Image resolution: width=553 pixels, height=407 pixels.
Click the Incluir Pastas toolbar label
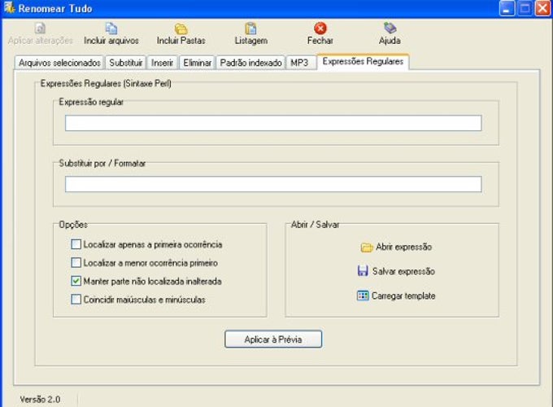[x=181, y=41]
